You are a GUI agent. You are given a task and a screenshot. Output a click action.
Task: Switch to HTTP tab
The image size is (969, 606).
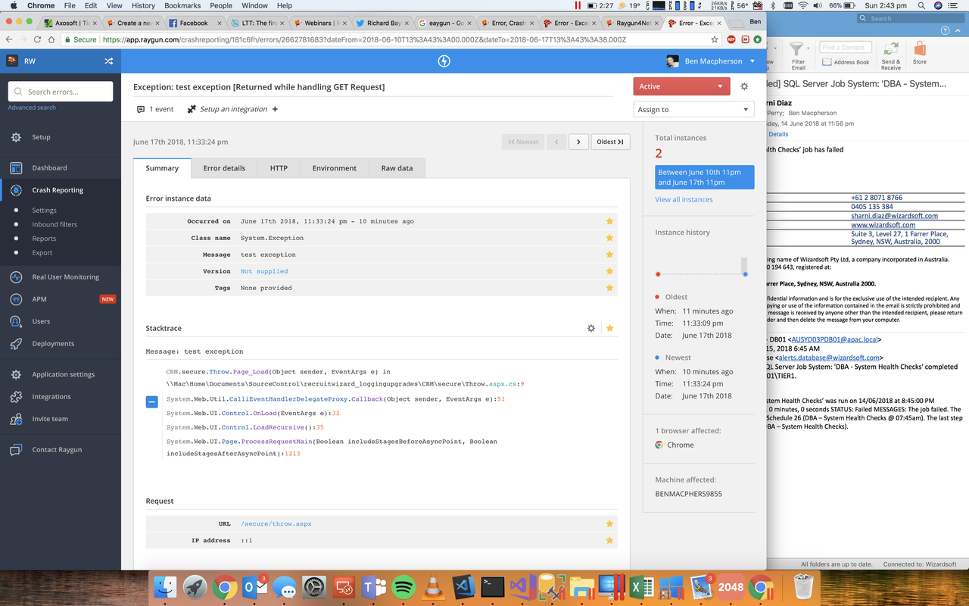pyautogui.click(x=279, y=167)
